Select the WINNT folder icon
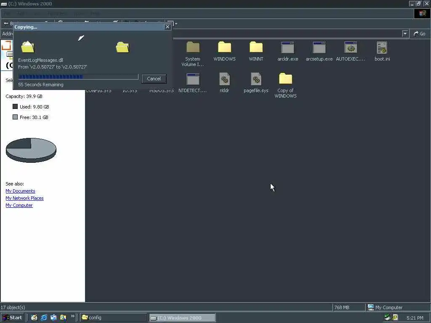This screenshot has width=431, height=323. [x=256, y=47]
